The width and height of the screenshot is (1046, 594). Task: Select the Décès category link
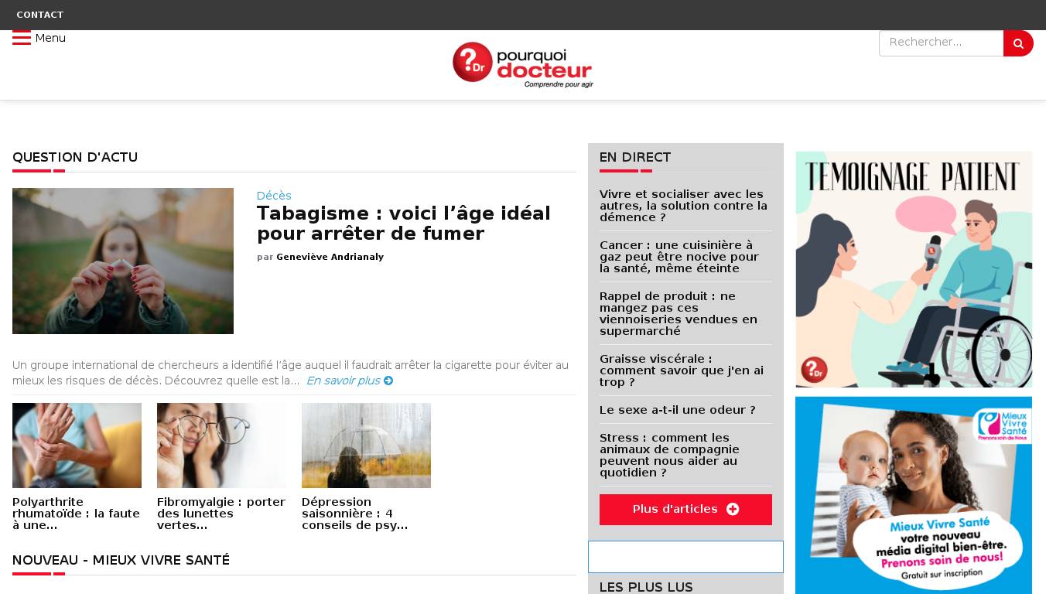pos(274,196)
